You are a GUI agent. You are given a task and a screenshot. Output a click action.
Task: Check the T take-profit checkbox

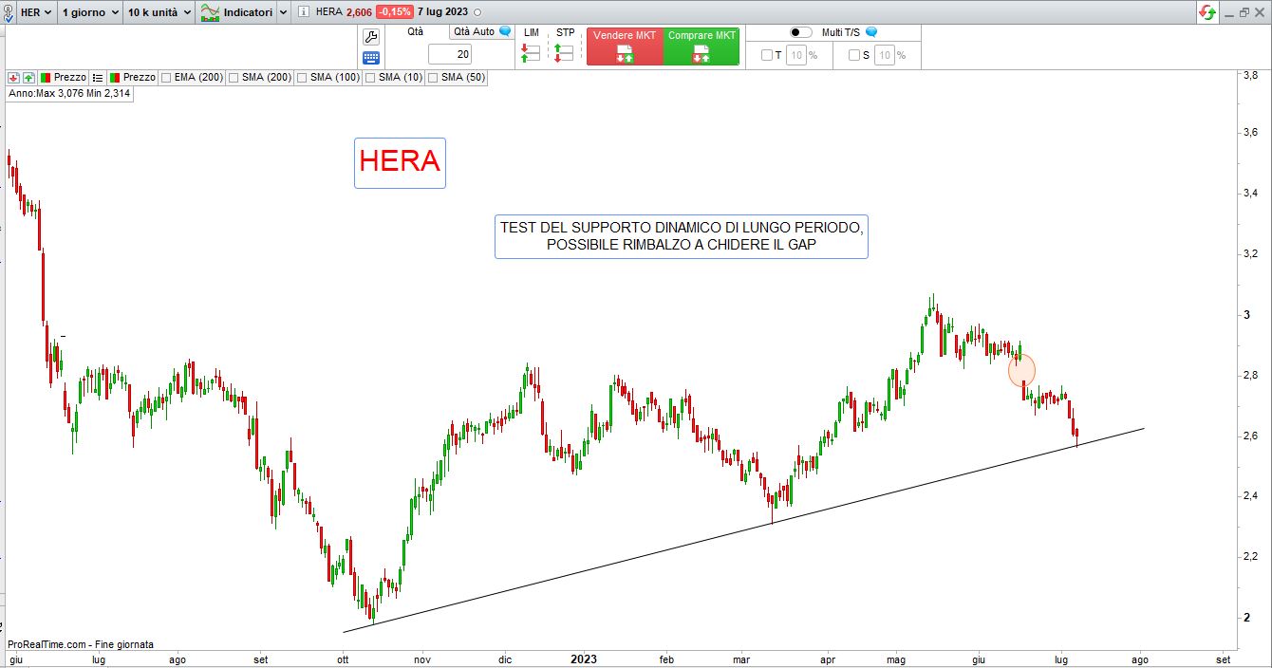(x=767, y=55)
